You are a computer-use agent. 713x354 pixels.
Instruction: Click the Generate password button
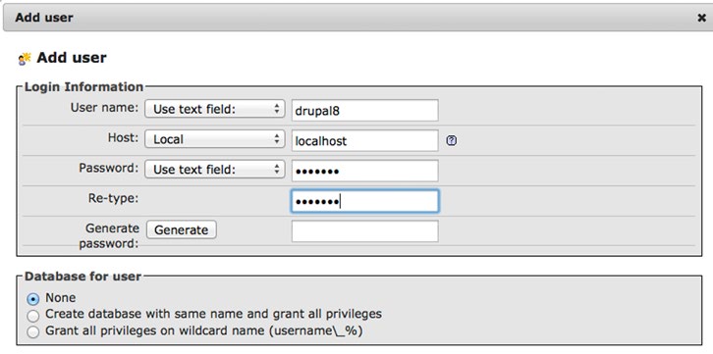tap(181, 229)
